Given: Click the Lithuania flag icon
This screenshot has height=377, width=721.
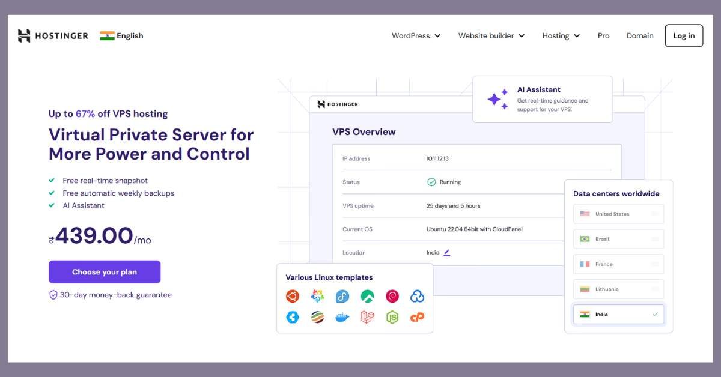Looking at the screenshot, I should click(585, 289).
